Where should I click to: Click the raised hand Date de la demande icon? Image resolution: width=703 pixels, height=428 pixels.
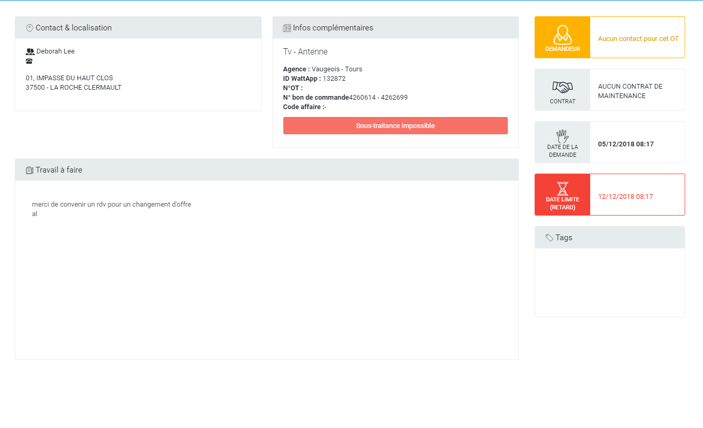[x=562, y=136]
